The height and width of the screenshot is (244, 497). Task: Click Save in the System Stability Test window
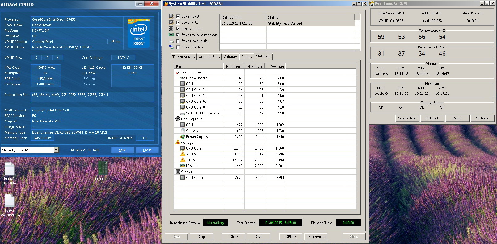(259, 237)
